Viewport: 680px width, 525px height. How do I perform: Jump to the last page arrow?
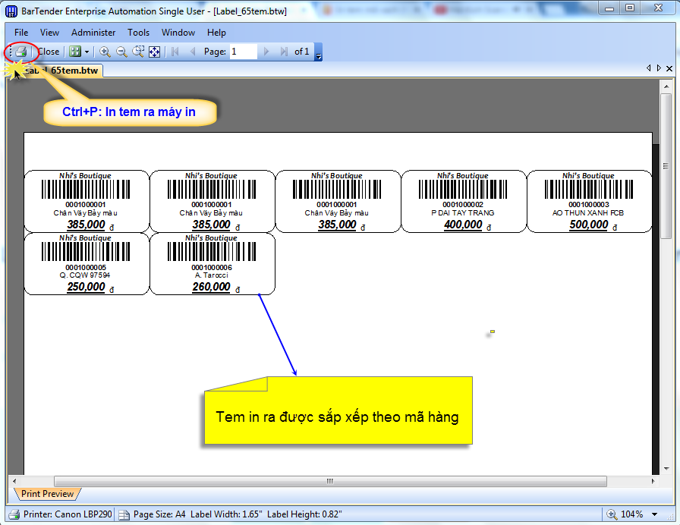pos(283,52)
